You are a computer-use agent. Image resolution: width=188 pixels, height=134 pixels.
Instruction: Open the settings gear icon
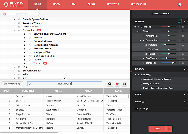110,84
